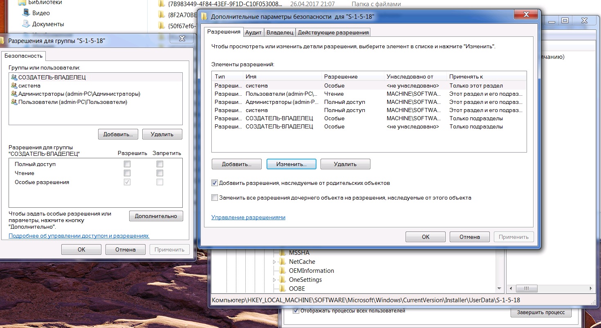The image size is (601, 328).
Task: Open the Управление разрешениями link
Action: click(x=248, y=218)
